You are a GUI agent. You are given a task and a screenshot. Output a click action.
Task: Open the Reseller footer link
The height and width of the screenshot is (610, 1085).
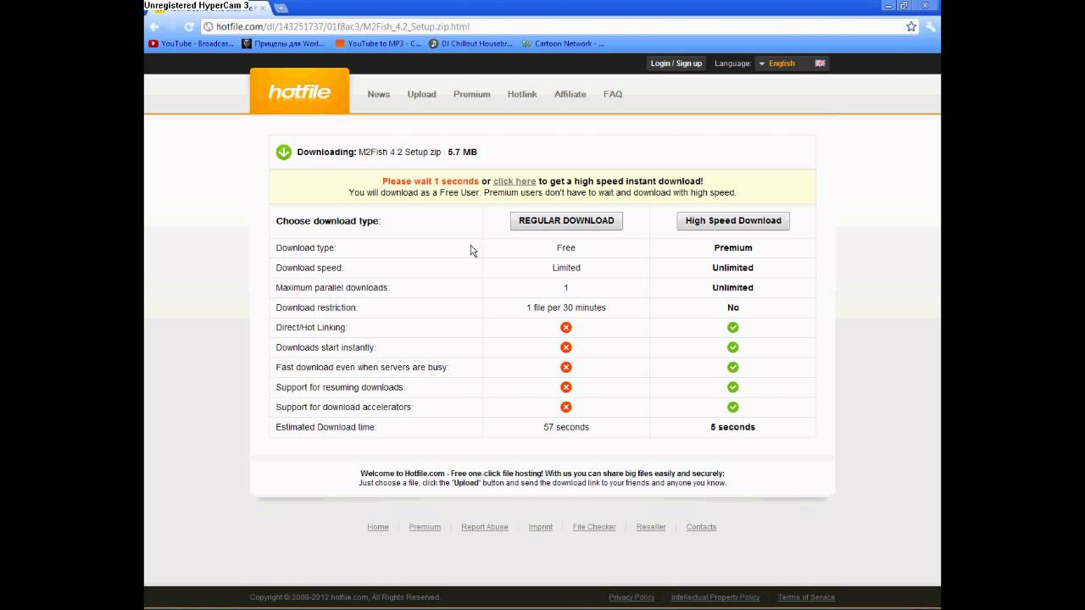651,527
